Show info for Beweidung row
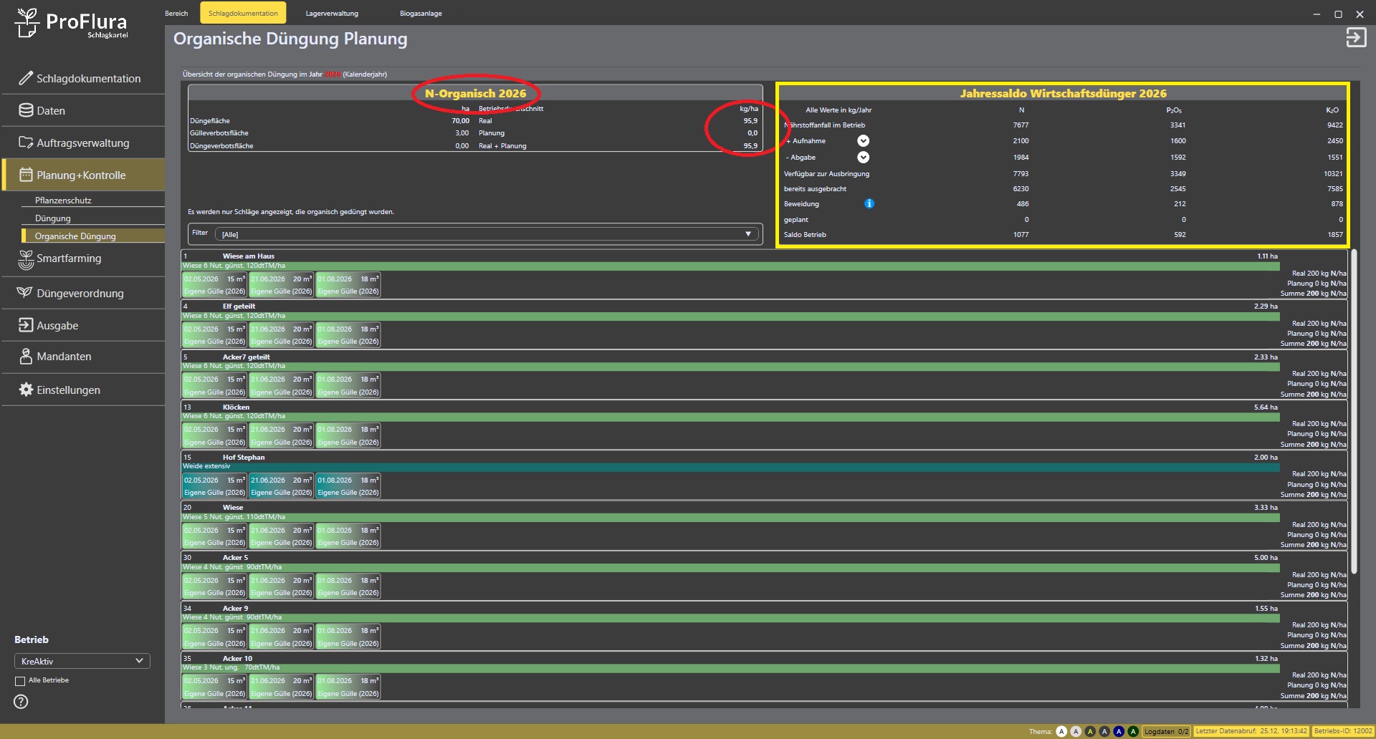Screen dimensions: 1376x739 tap(869, 203)
